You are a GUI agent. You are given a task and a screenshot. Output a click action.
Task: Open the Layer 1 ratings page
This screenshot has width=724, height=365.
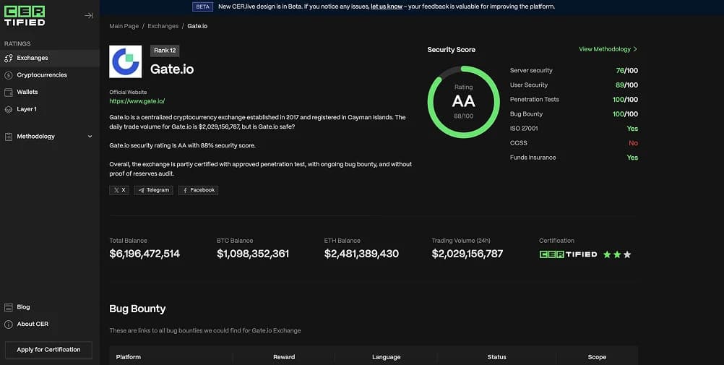pos(27,109)
